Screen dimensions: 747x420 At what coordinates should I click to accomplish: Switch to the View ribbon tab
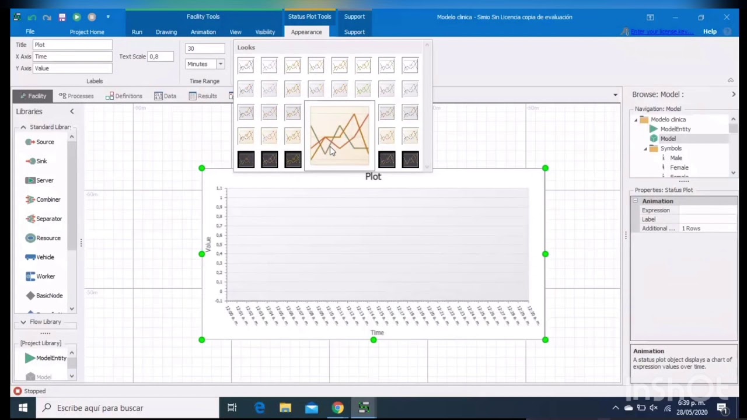point(235,32)
